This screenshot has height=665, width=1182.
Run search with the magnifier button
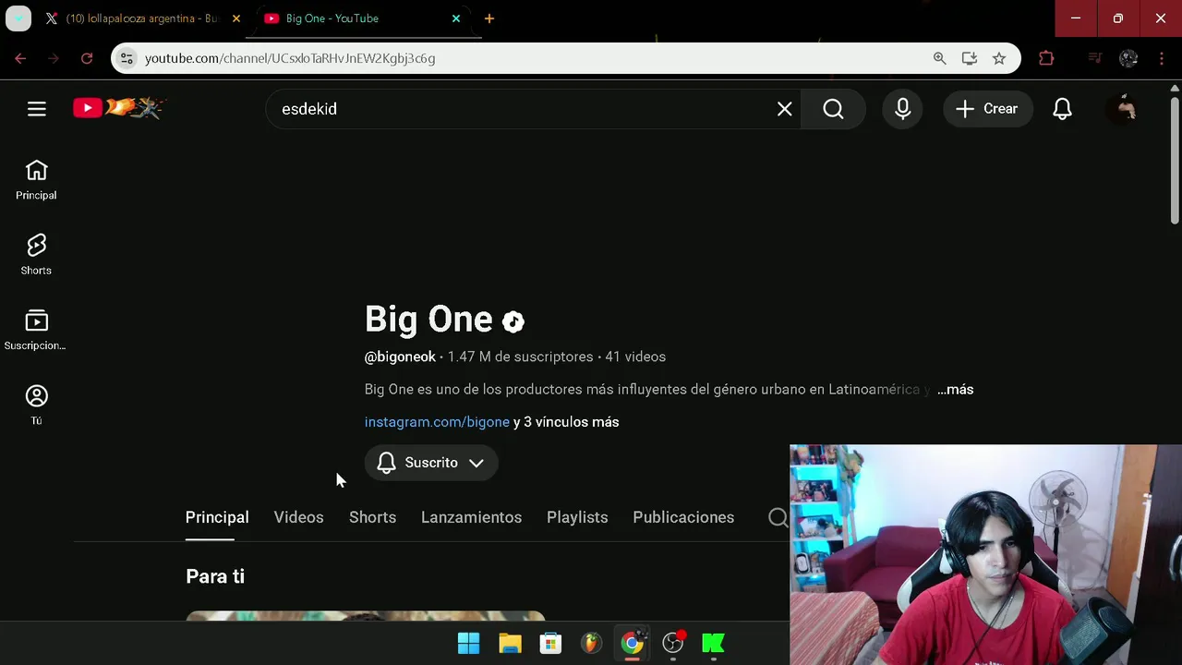click(x=833, y=109)
